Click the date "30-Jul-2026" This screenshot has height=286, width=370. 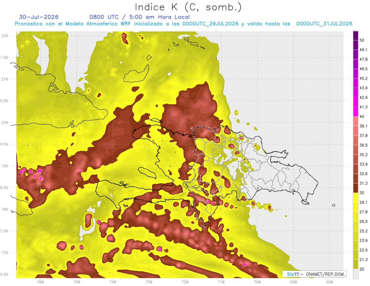click(39, 17)
